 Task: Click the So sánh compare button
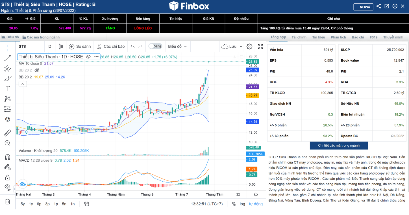point(80,47)
